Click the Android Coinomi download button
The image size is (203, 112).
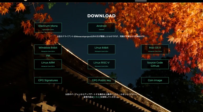pos(101,28)
